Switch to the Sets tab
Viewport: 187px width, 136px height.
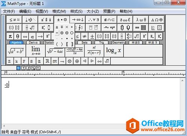click(85, 42)
